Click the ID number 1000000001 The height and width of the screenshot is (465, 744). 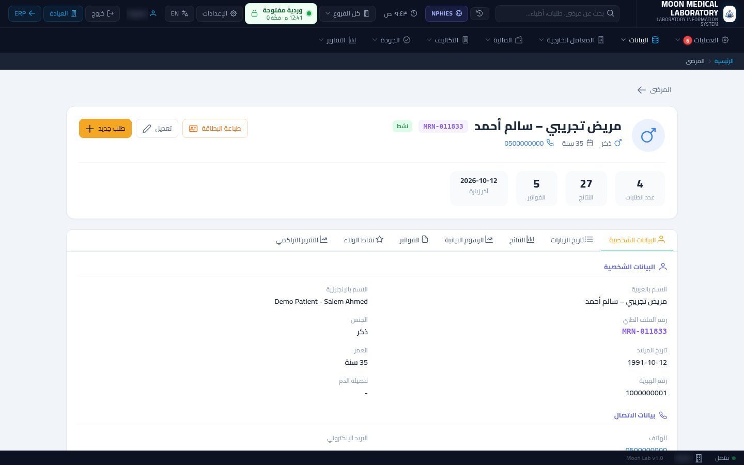click(x=646, y=393)
